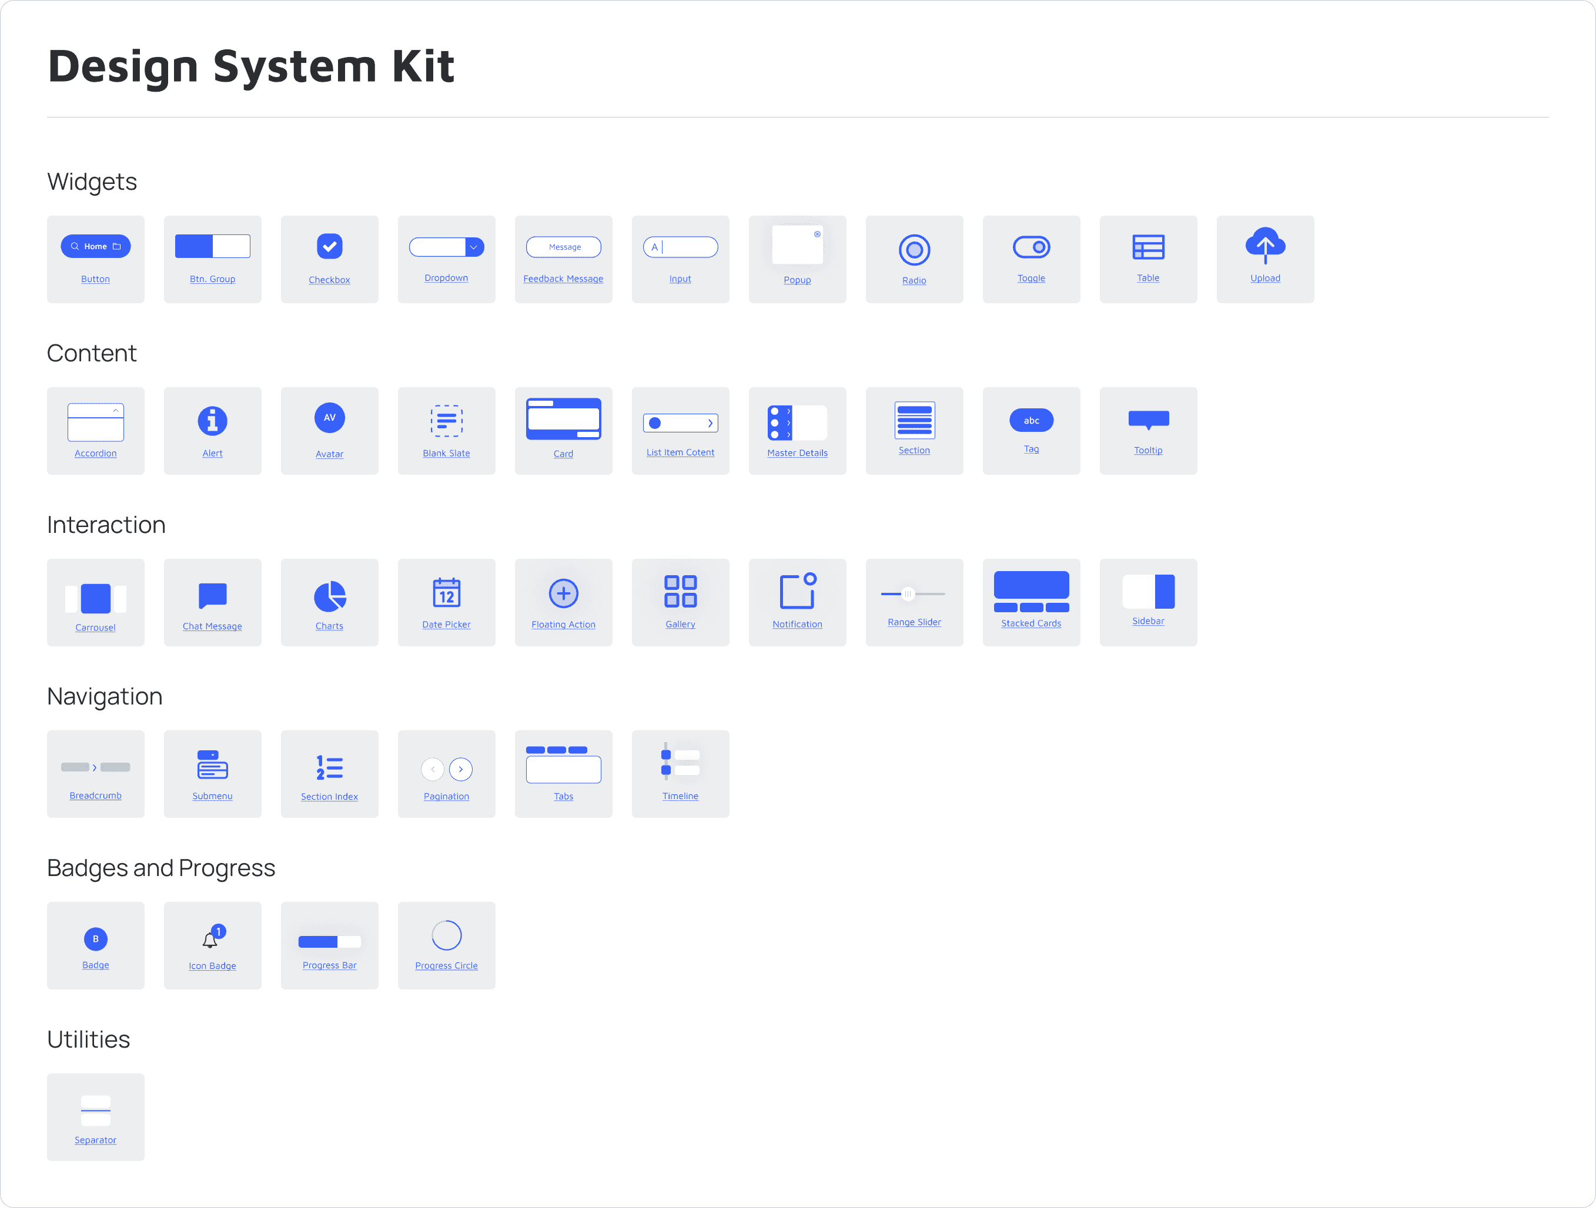Click the Section Index numbered list icon

(329, 767)
